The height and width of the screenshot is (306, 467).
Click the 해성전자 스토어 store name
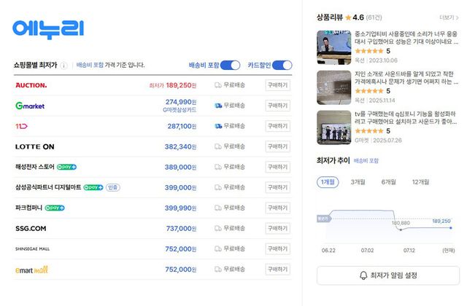tap(35, 167)
